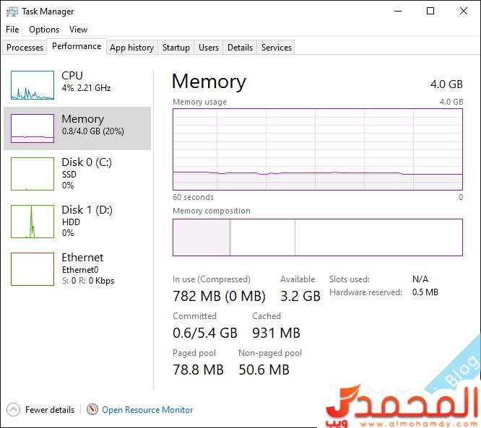481x428 pixels.
Task: Click the Disk 1 (D:) graph thumbnail
Action: click(x=32, y=222)
